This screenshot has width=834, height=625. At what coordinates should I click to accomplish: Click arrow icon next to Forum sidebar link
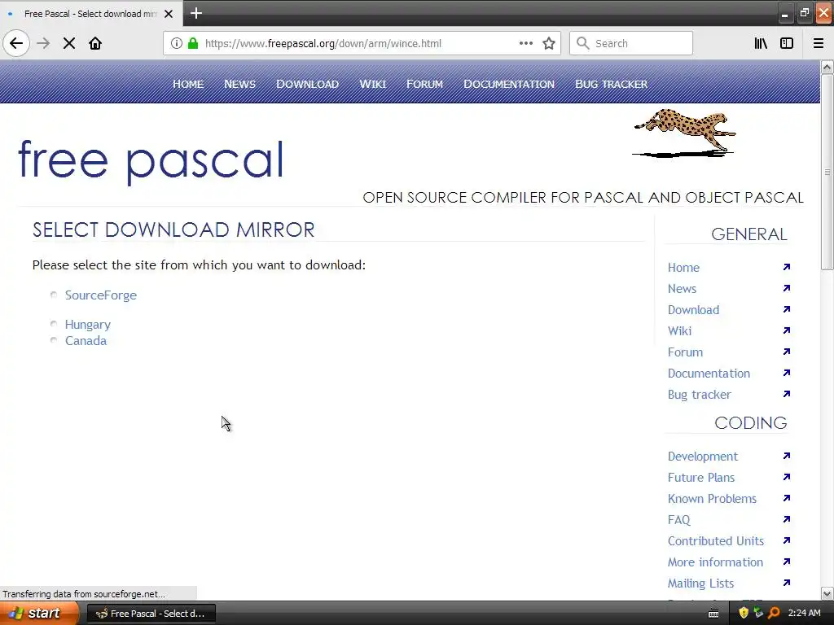coord(787,352)
